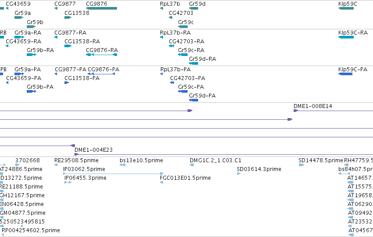
Task: Click the IP06455.3prime EST glyph
Action: coord(68,182)
